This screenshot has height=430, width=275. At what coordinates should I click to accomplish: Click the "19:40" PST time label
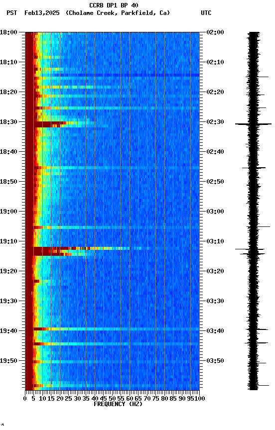click(8, 331)
